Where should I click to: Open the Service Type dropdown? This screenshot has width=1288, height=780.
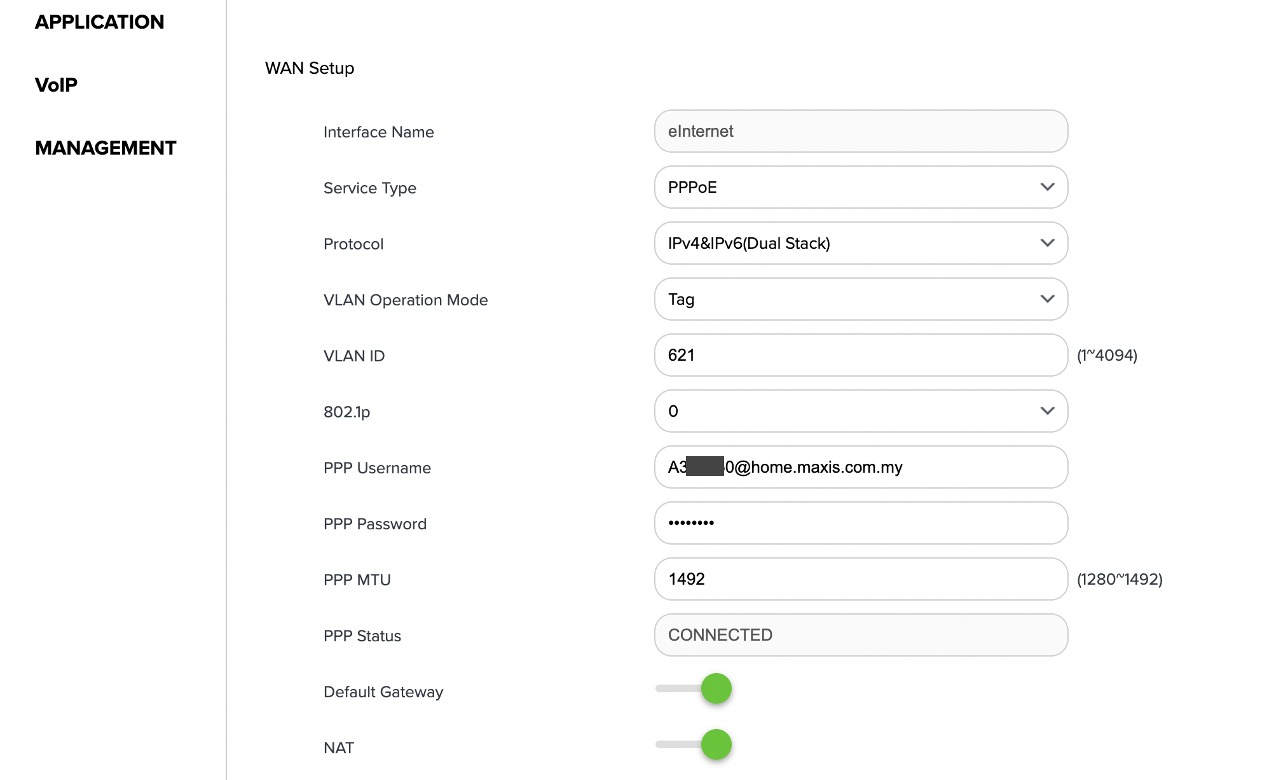coord(860,187)
